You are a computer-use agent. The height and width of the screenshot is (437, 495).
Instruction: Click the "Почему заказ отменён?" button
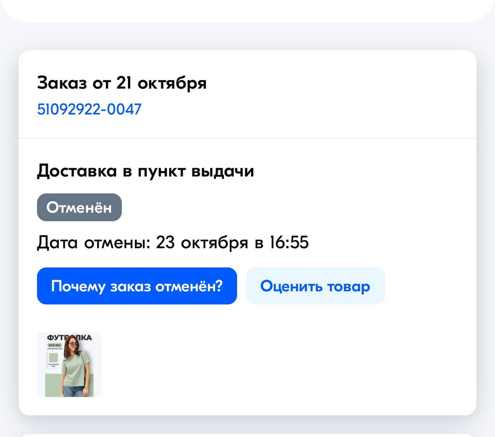tap(137, 286)
